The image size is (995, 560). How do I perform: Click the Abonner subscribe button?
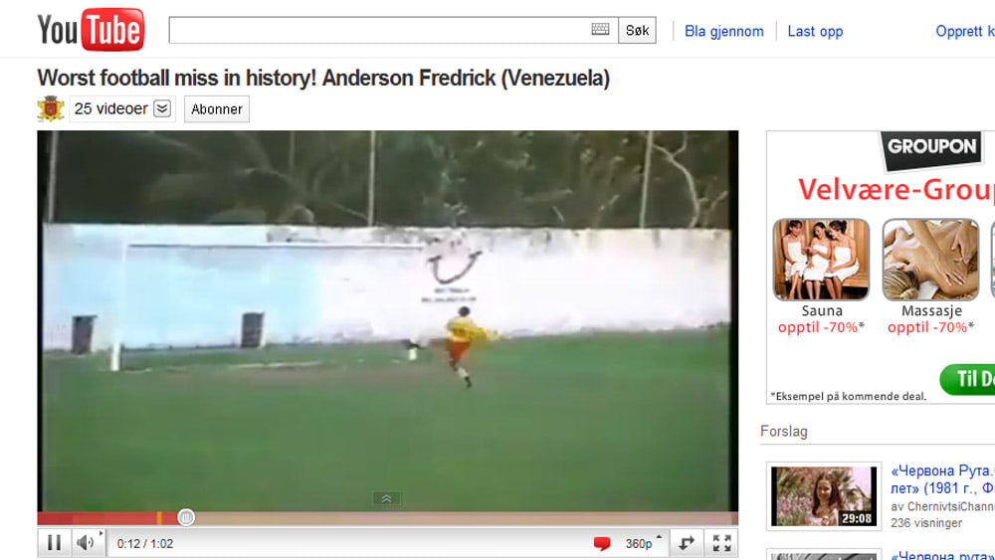(x=217, y=109)
